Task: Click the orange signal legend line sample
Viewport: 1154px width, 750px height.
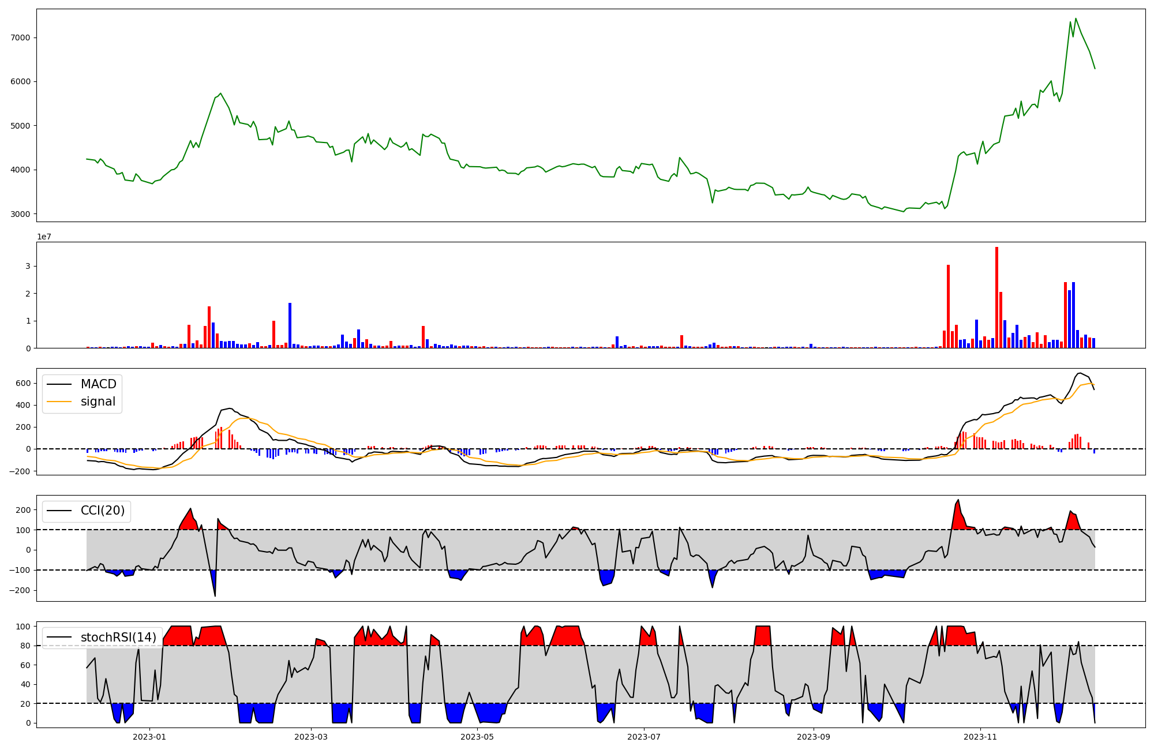Action: 59,402
